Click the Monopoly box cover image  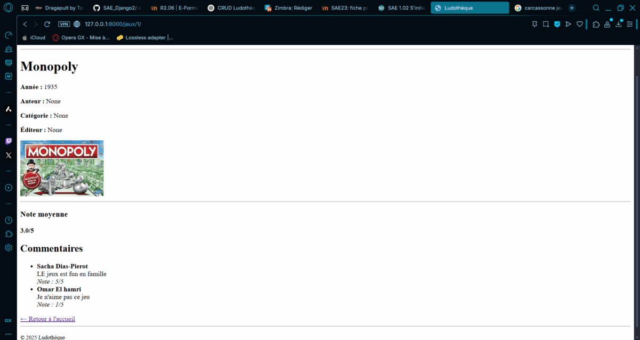(x=62, y=168)
